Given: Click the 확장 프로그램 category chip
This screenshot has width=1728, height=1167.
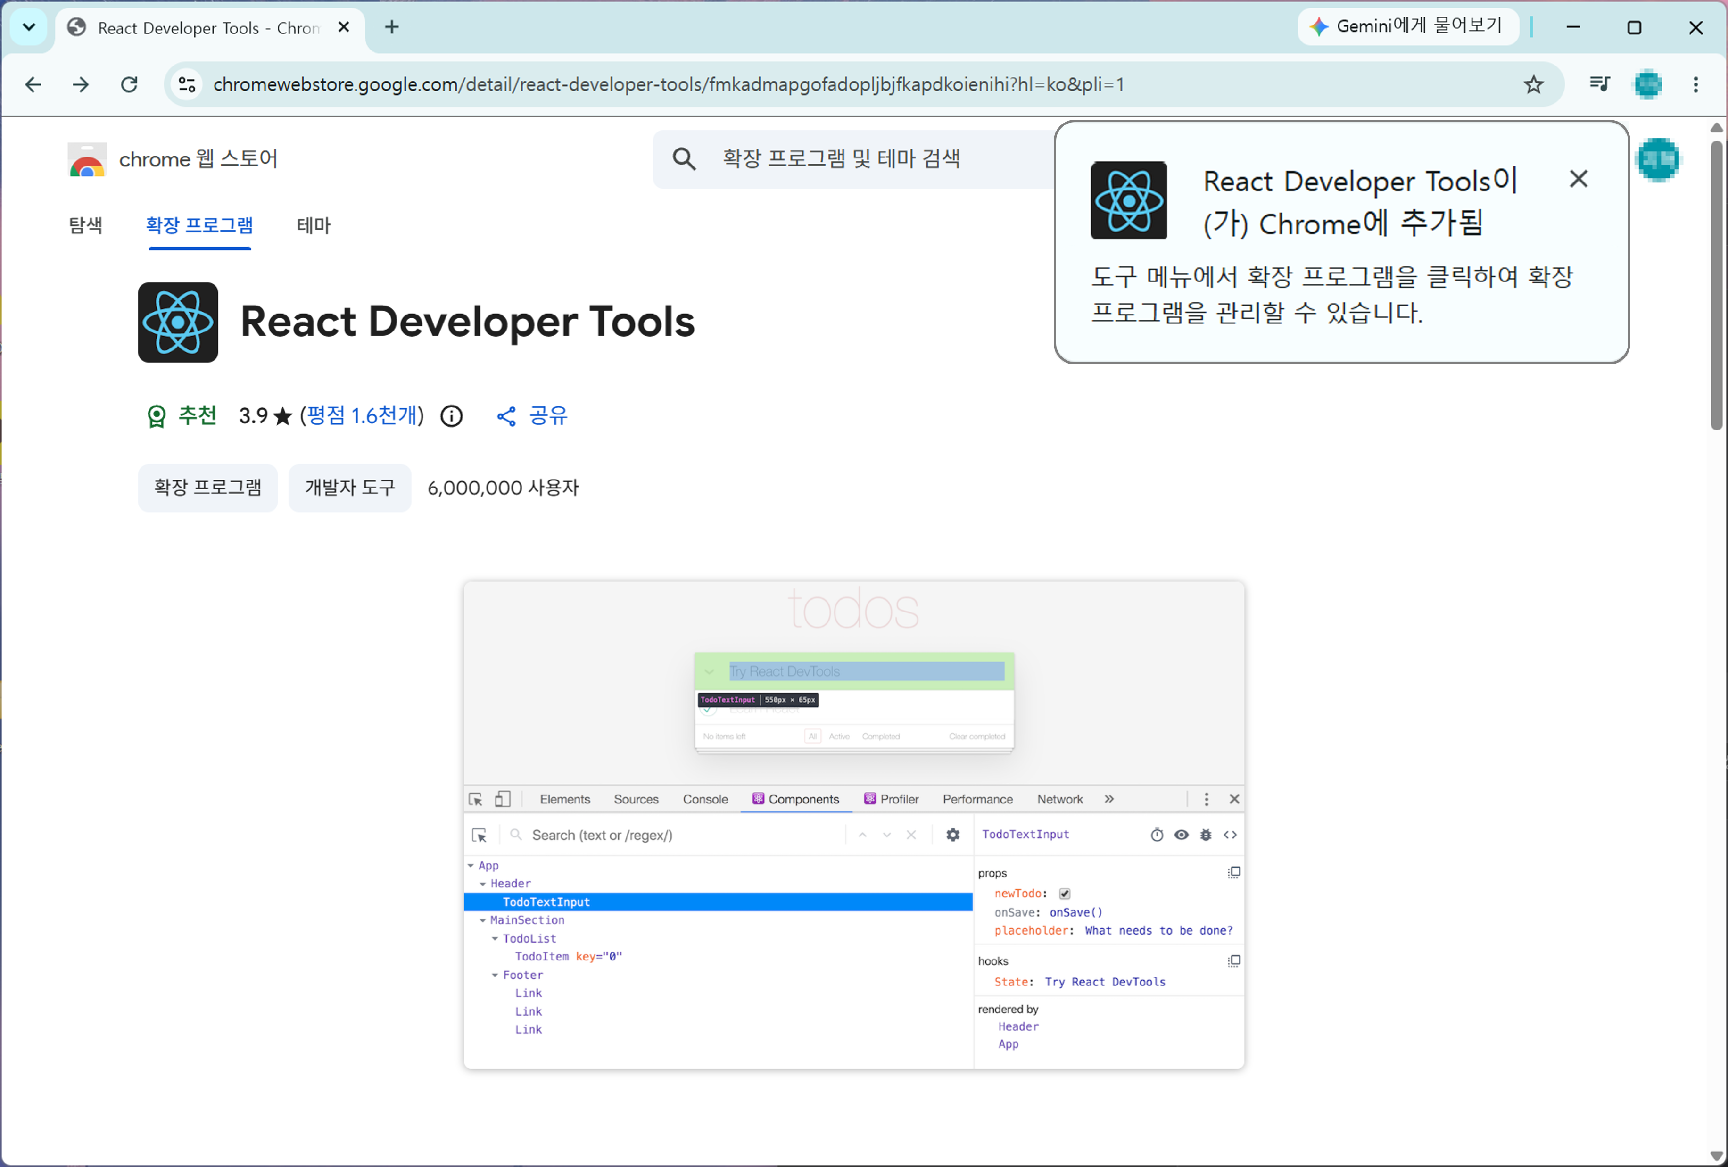Looking at the screenshot, I should pos(207,488).
